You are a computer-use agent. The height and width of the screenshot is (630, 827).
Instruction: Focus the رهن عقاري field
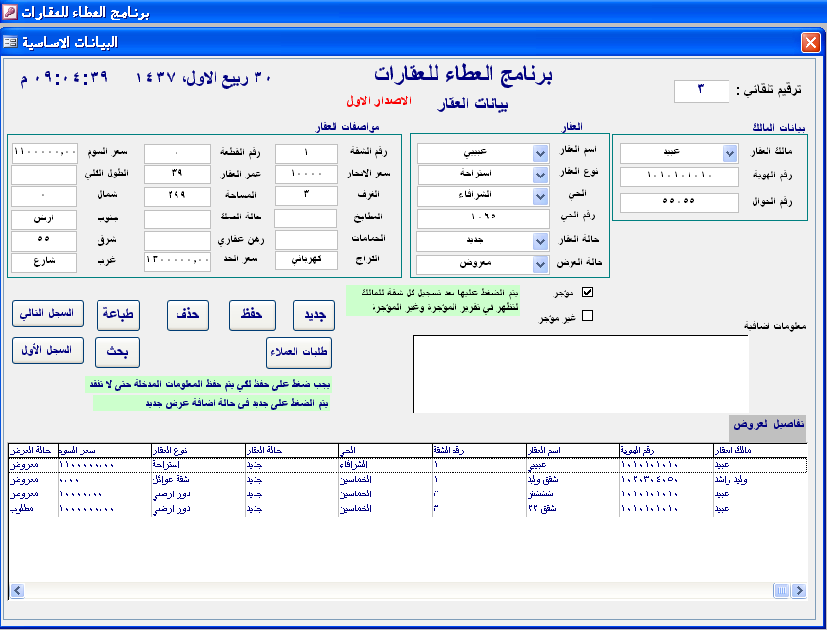(x=177, y=240)
